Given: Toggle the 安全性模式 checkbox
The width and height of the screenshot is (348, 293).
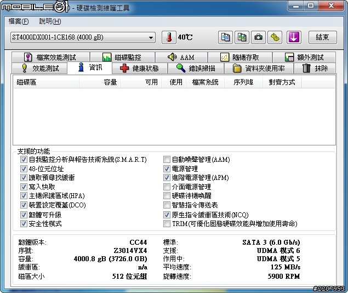Looking at the screenshot, I should [24, 223].
